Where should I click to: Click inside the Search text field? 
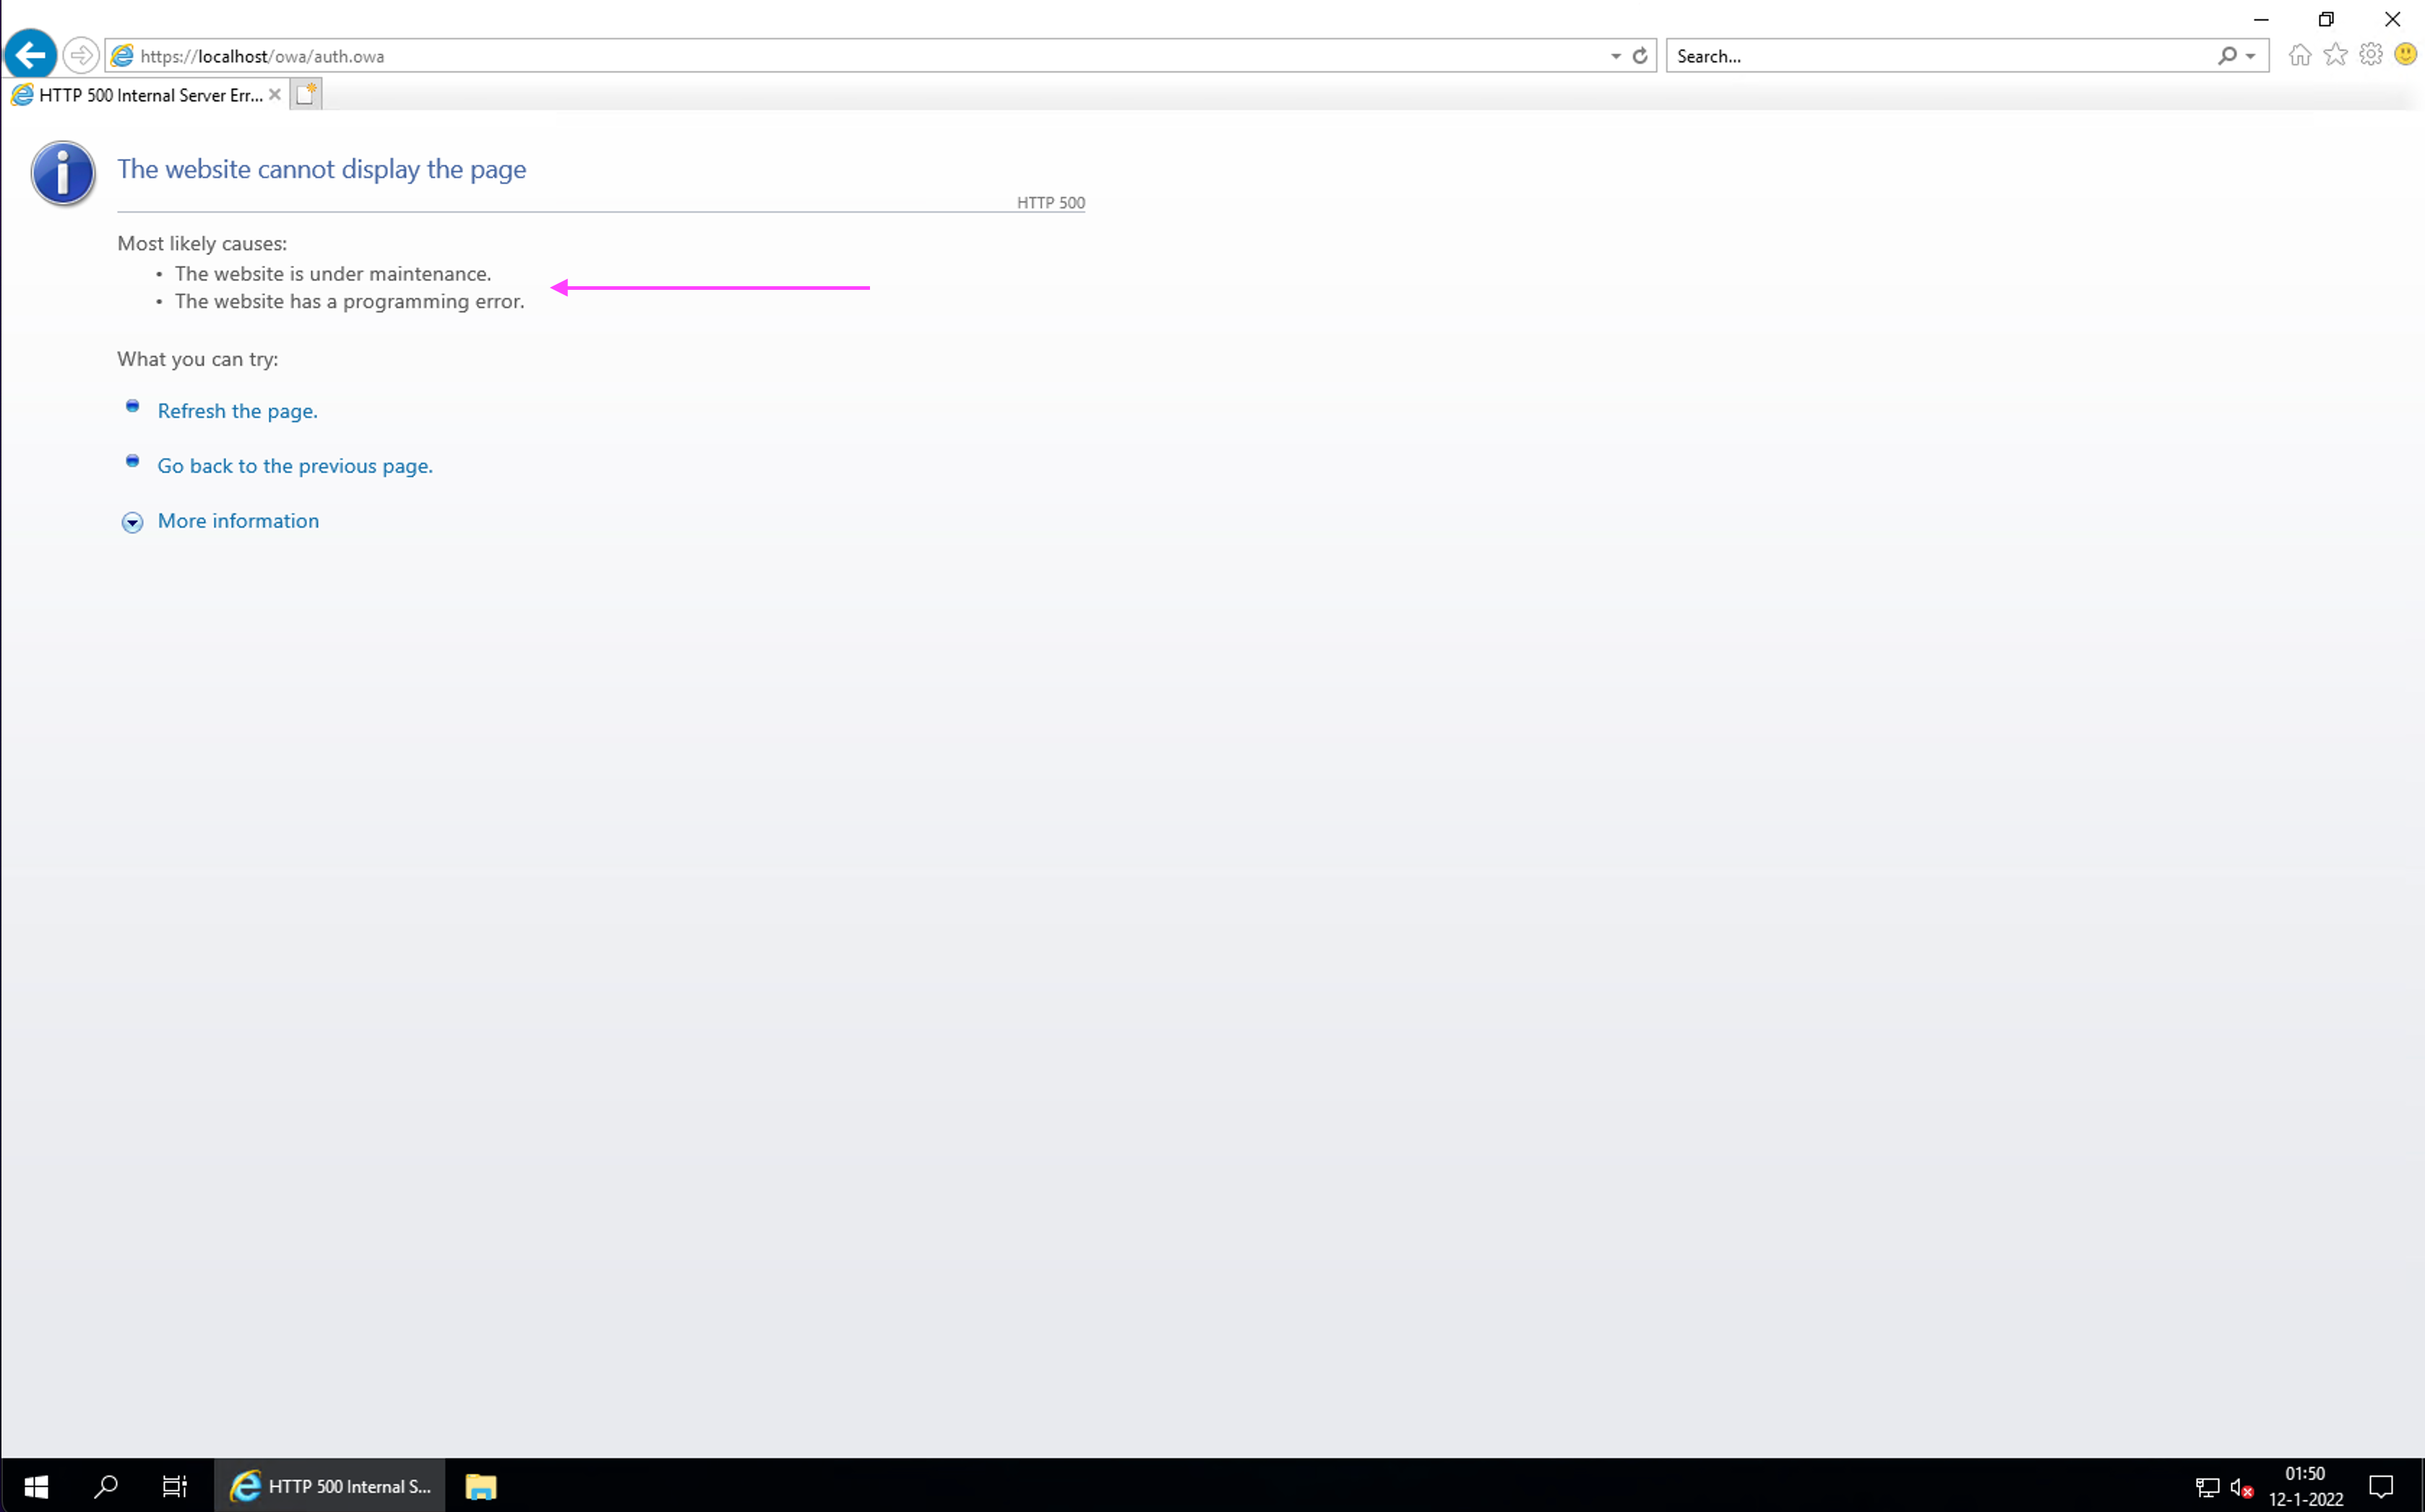[1899, 55]
